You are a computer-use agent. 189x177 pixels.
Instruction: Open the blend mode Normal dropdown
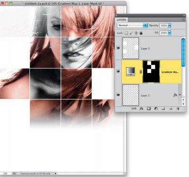[x=132, y=26]
